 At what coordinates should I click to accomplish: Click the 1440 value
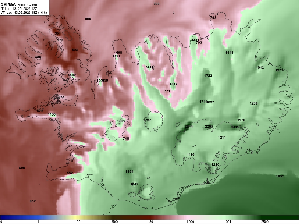click(x=121, y=121)
